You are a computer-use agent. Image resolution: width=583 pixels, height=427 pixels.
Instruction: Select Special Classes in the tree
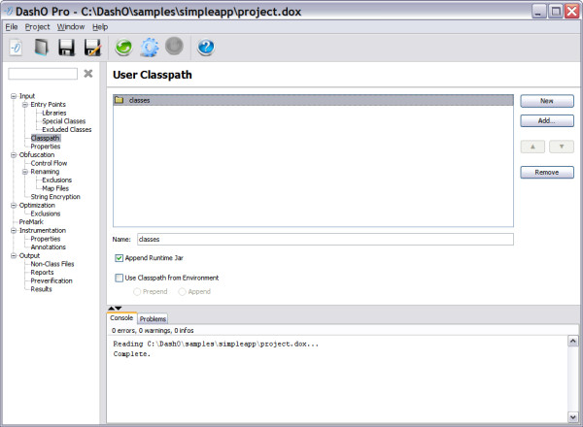coord(63,121)
